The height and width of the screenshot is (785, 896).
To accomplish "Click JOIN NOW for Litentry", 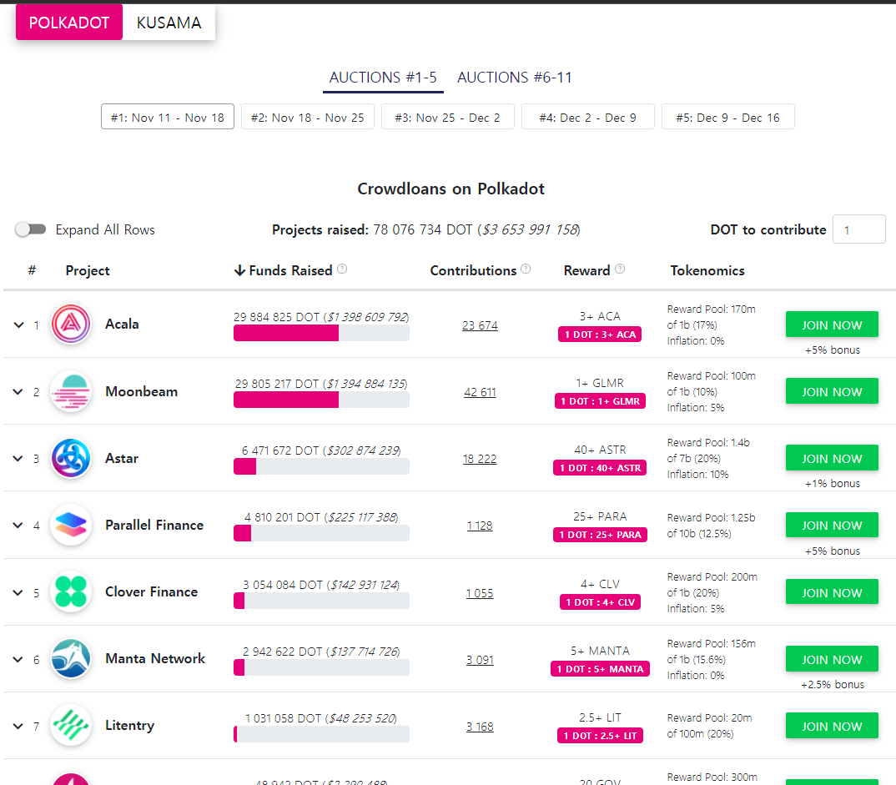I will click(x=832, y=726).
